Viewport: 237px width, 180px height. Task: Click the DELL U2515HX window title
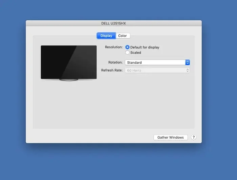tap(114, 23)
